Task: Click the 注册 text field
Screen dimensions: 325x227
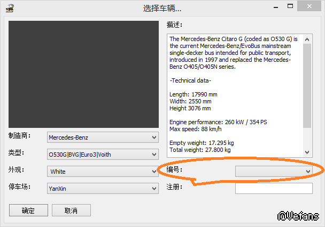Action: [x=274, y=189]
